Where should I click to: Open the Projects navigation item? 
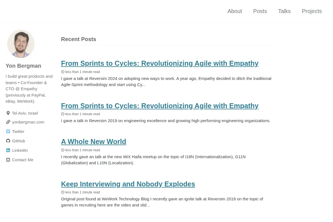[x=312, y=11]
